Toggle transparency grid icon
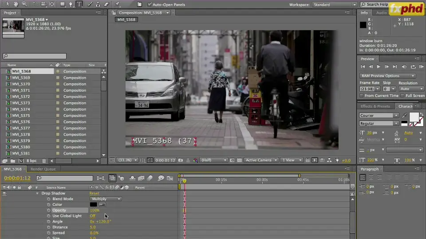This screenshot has width=426, height=239. coord(239,160)
